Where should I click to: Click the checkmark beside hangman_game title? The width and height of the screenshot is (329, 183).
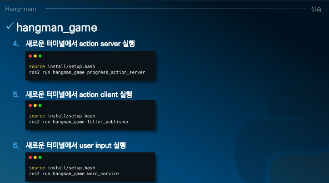(10, 26)
